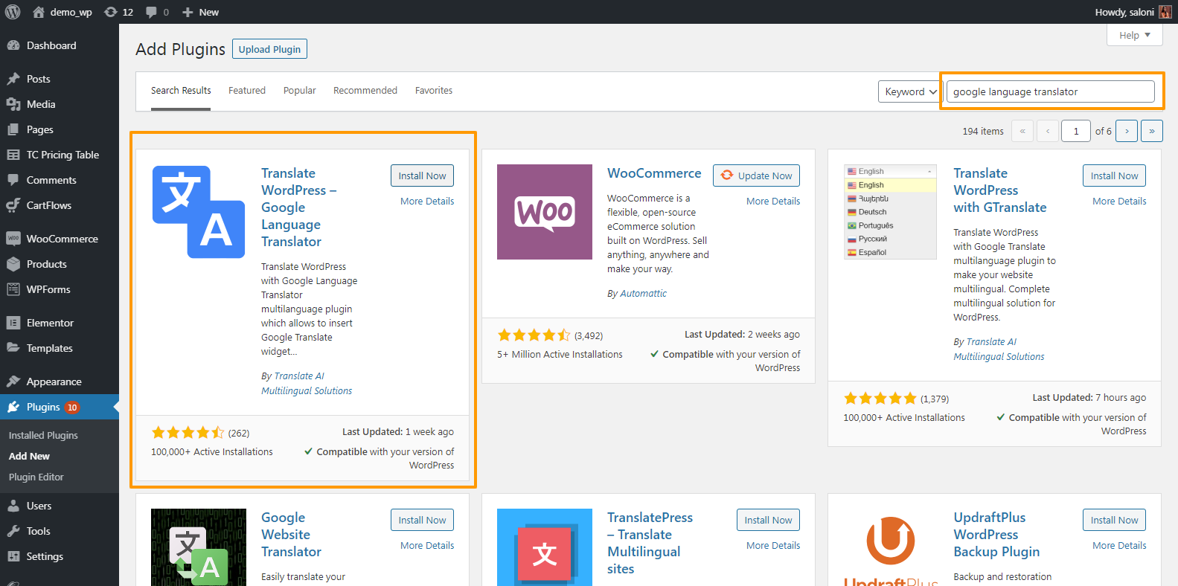This screenshot has height=586, width=1178.
Task: Open the Keyword search type dropdown
Action: click(911, 91)
